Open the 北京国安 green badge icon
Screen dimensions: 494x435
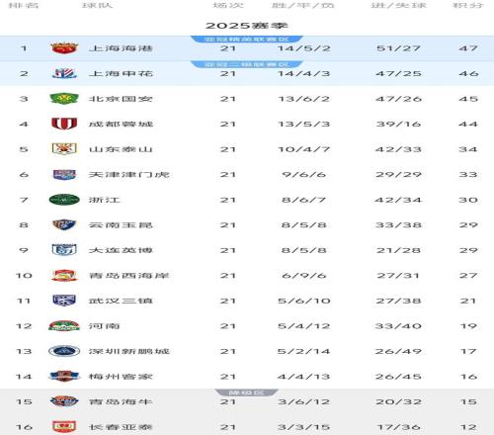point(64,99)
